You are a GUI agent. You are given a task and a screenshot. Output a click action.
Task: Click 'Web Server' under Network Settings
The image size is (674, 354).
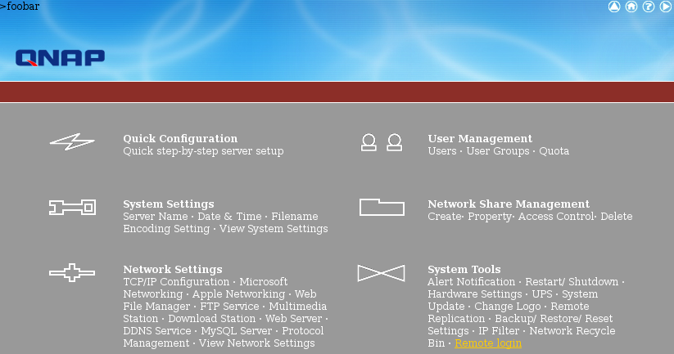click(293, 319)
